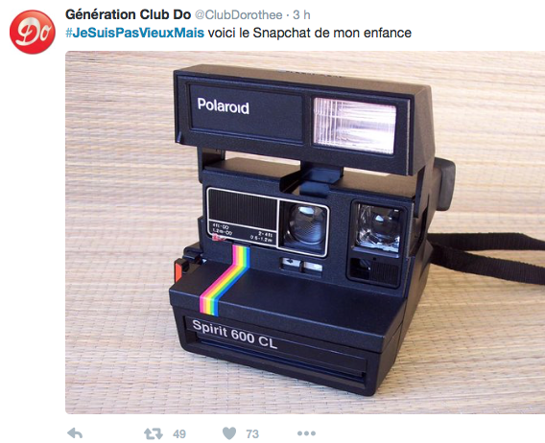The height and width of the screenshot is (443, 545).
Task: Click the reply arrow icon
Action: (75, 433)
